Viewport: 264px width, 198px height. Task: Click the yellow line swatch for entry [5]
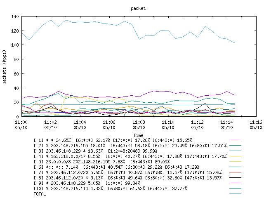tap(235, 162)
